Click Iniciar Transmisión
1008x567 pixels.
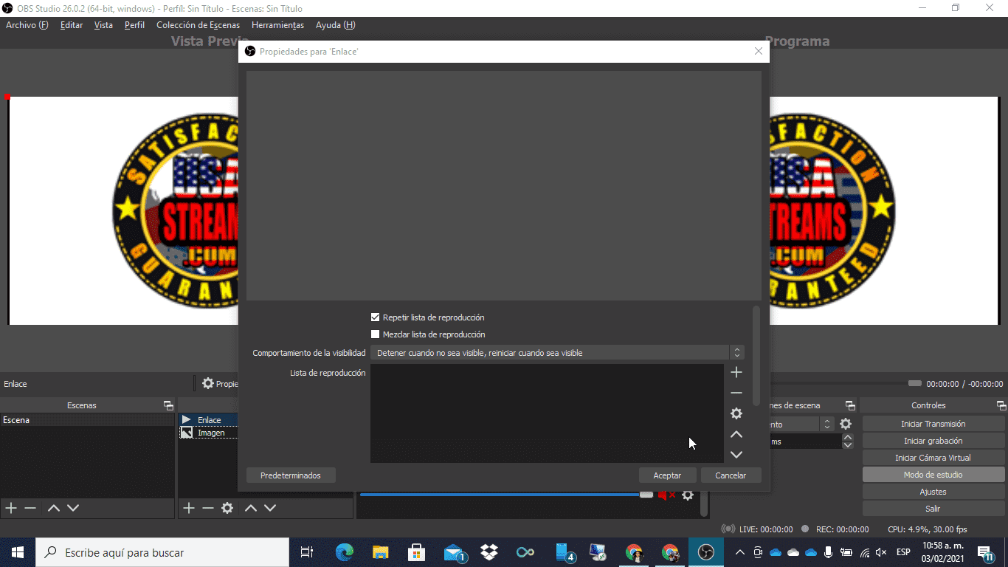(x=933, y=424)
